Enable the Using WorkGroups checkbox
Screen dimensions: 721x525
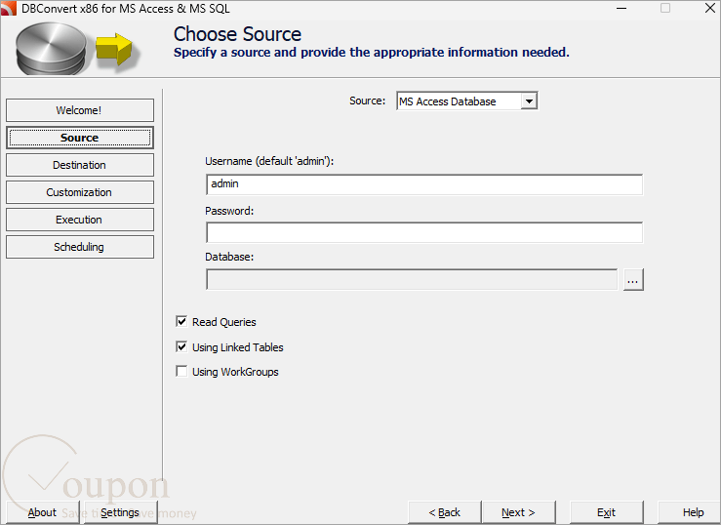[181, 371]
